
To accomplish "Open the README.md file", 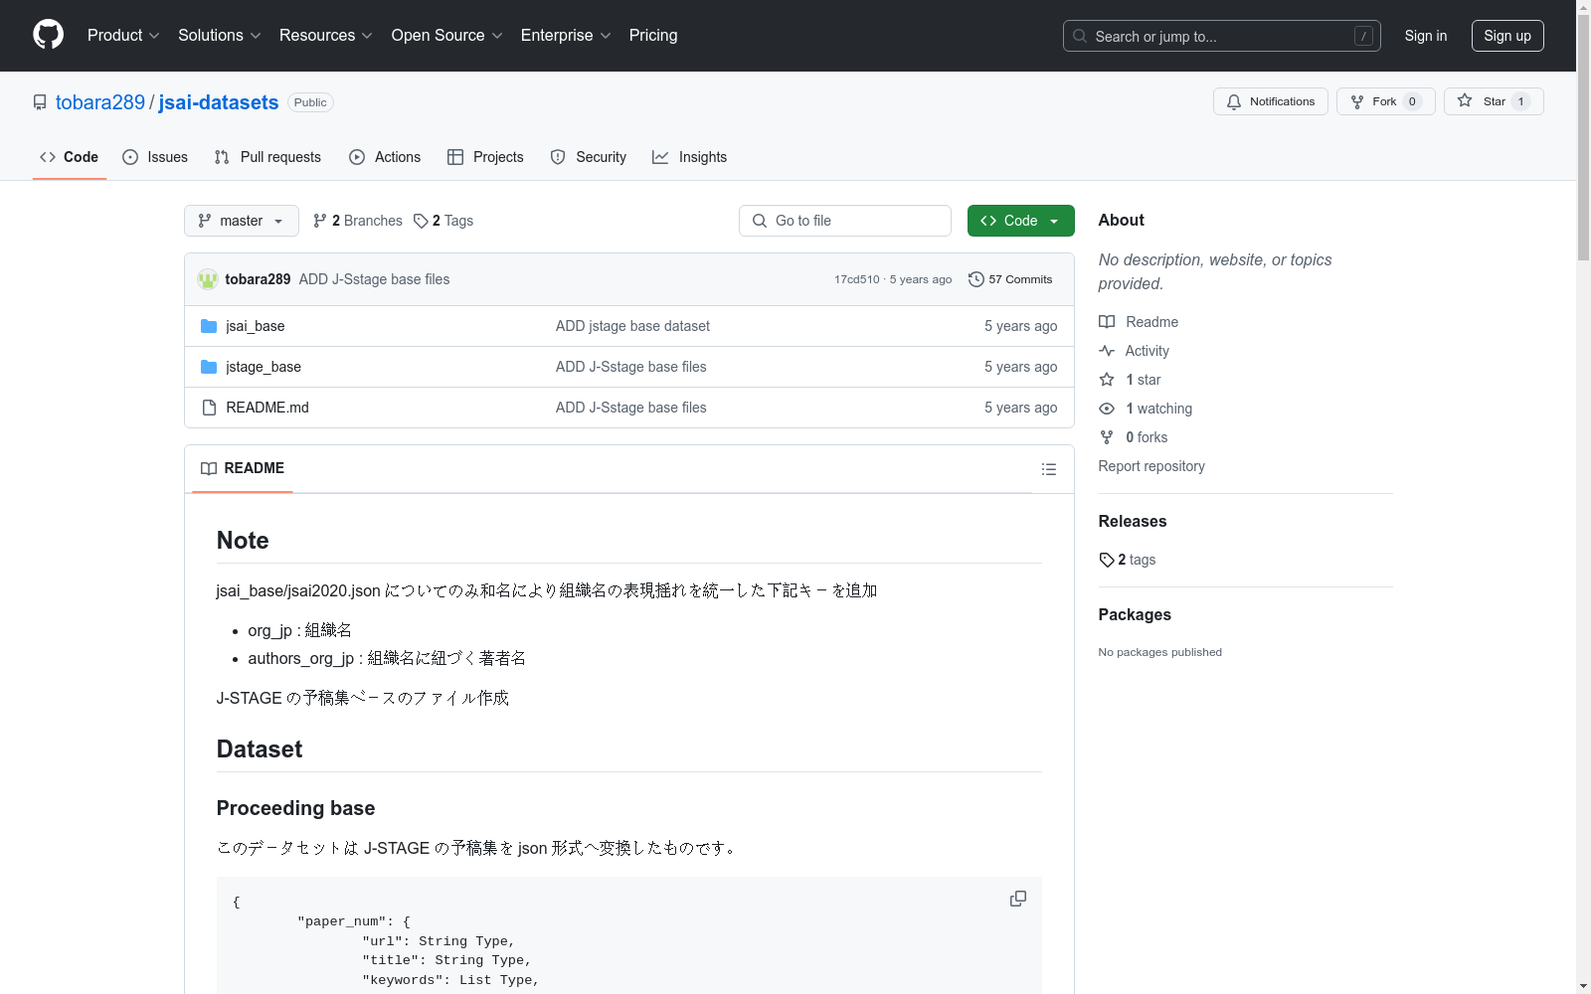I will tap(267, 408).
